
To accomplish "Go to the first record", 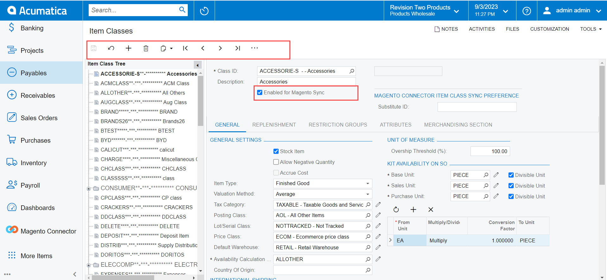I will 186,48.
